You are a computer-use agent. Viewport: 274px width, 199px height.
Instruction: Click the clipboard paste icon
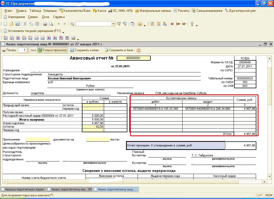click(37, 24)
